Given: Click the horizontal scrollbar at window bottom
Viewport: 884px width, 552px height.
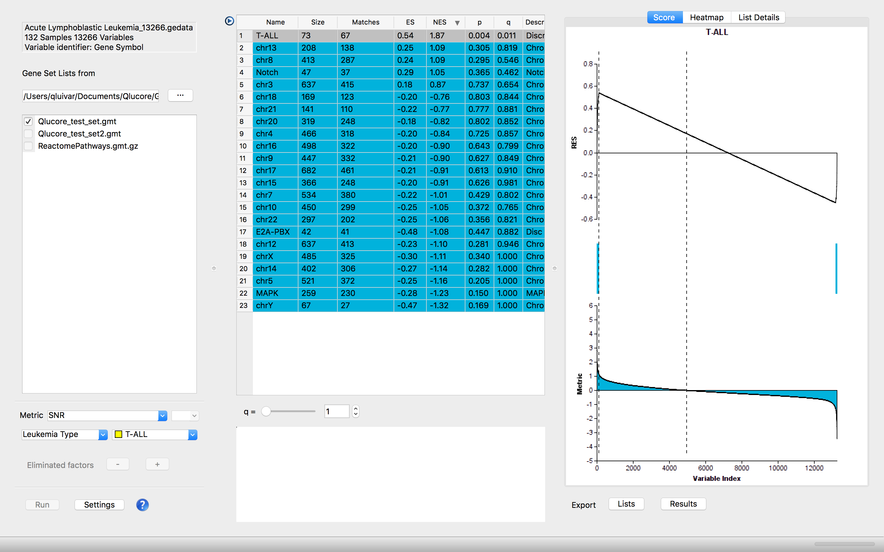Looking at the screenshot, I should coord(844,544).
